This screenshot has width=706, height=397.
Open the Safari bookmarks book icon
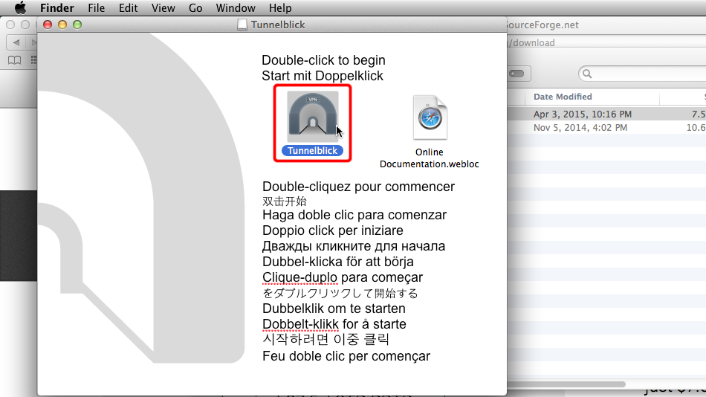[x=14, y=59]
